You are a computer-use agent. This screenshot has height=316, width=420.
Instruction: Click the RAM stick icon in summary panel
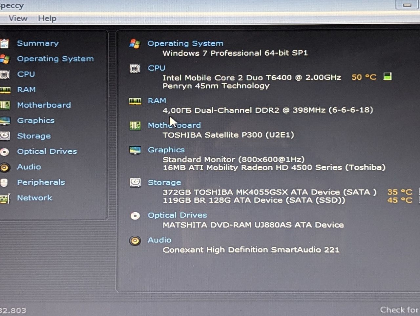click(135, 101)
